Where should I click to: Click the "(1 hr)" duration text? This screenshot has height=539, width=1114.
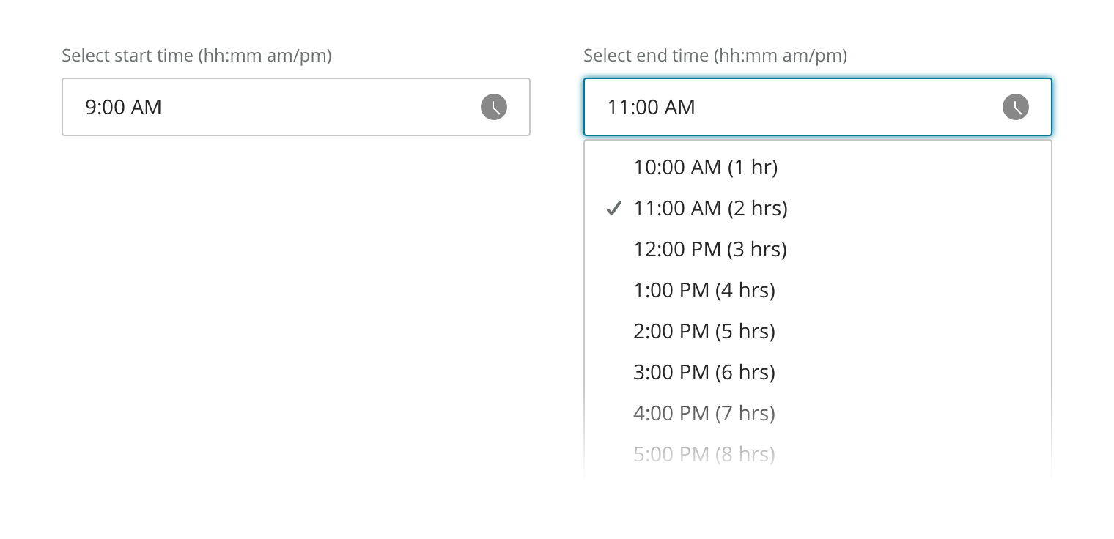[753, 168]
